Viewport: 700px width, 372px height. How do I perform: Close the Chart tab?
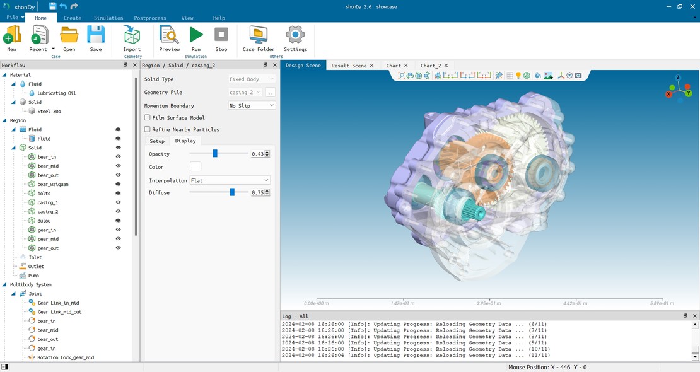pyautogui.click(x=405, y=66)
